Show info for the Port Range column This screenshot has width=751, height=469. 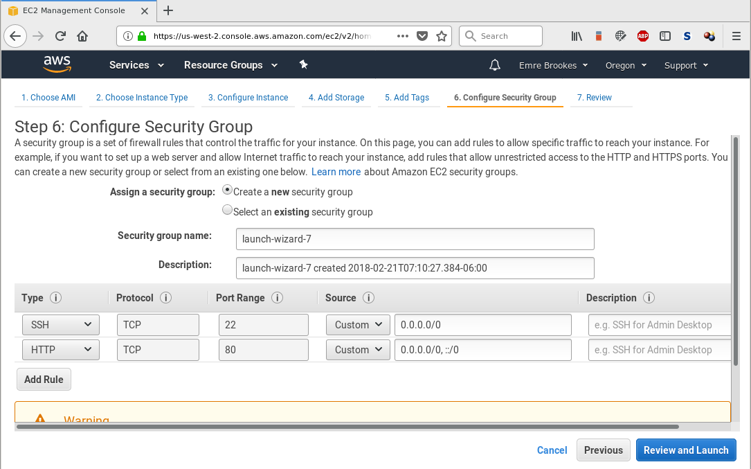277,298
